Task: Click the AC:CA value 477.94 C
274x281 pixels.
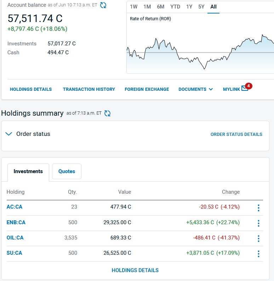Action: click(x=121, y=207)
